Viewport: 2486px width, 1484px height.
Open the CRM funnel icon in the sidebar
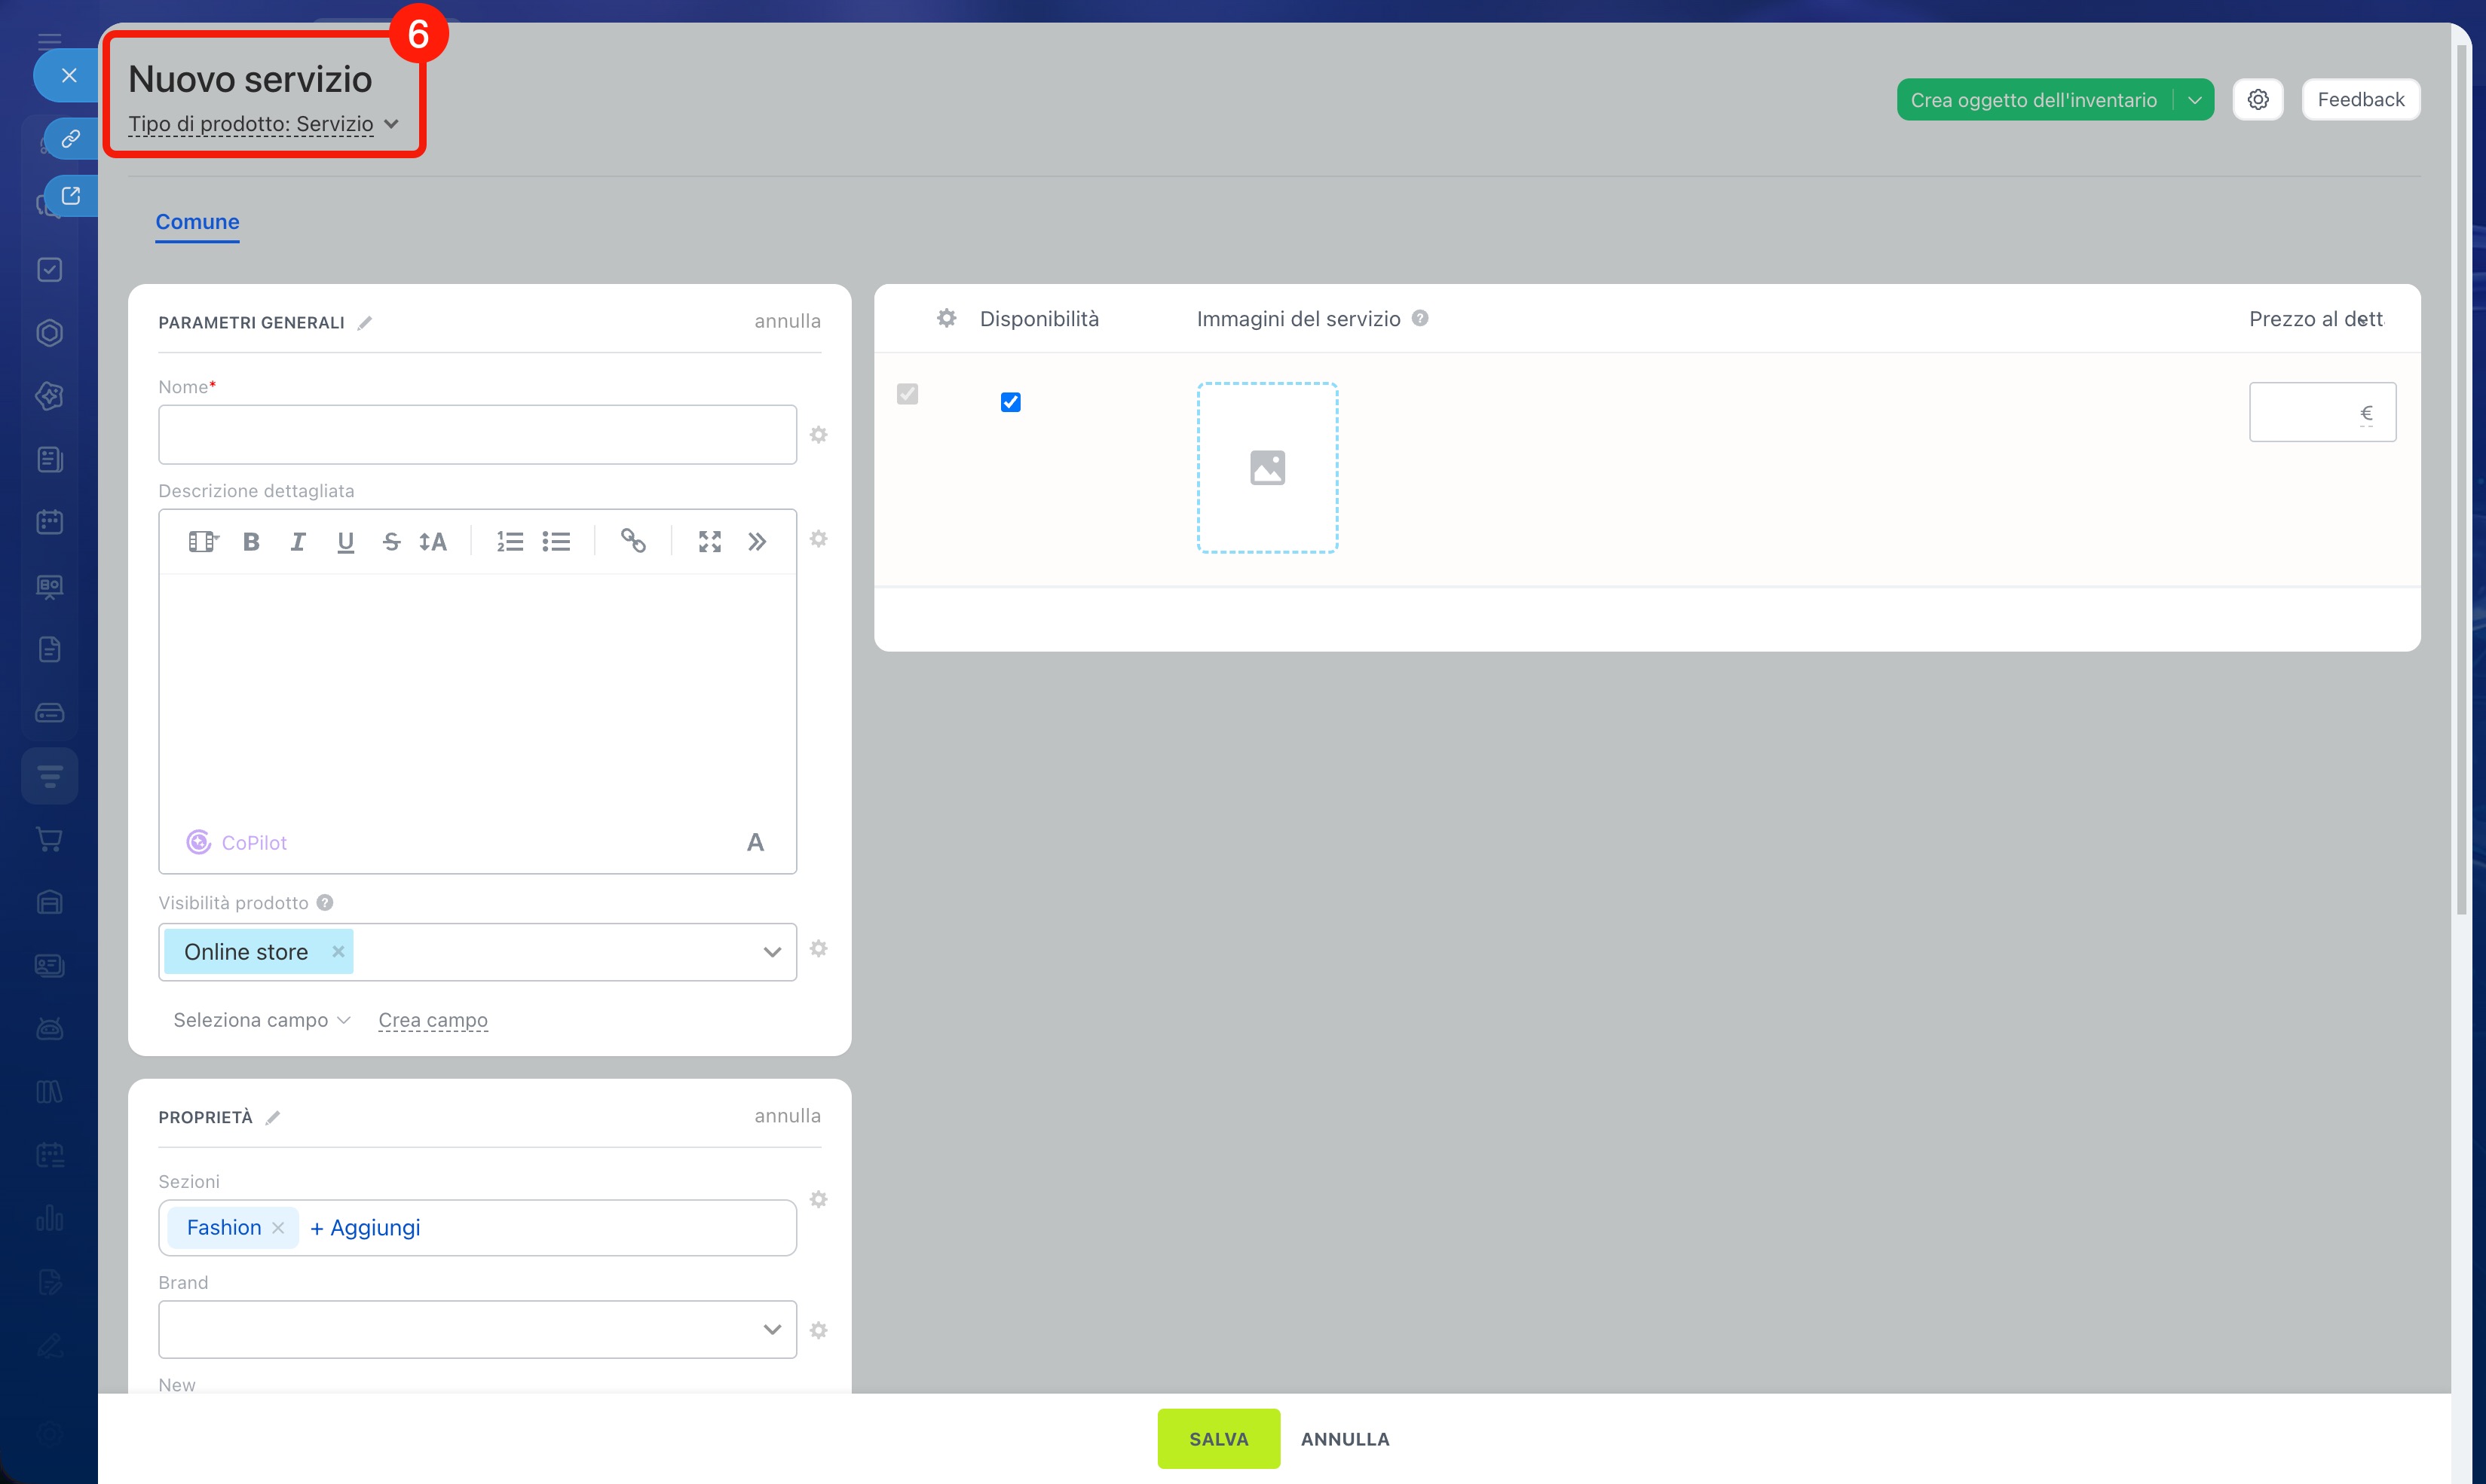click(x=49, y=776)
